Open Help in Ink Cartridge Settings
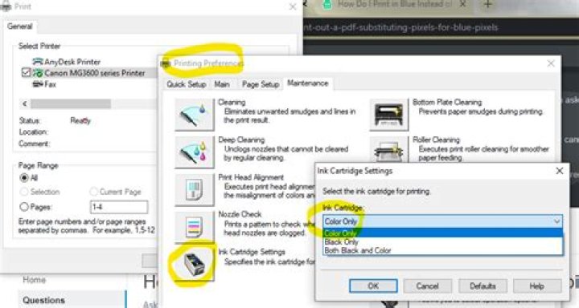Viewport: 579px width, 308px height. (x=537, y=286)
